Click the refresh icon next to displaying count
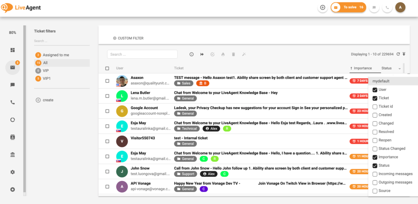The width and height of the screenshot is (418, 204). click(398, 54)
